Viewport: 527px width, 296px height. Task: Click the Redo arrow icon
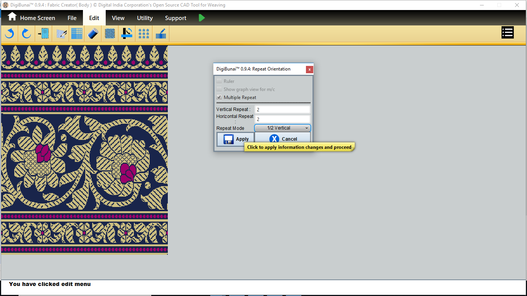[x=26, y=34]
